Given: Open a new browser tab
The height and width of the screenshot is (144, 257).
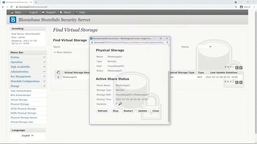Looking at the screenshot, I should pos(36,2).
